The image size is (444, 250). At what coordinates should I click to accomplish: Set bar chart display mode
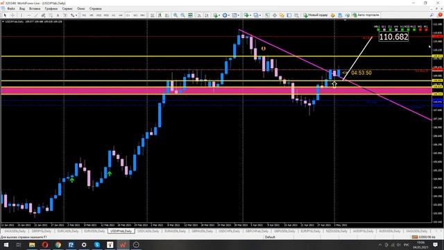pyautogui.click(x=153, y=15)
